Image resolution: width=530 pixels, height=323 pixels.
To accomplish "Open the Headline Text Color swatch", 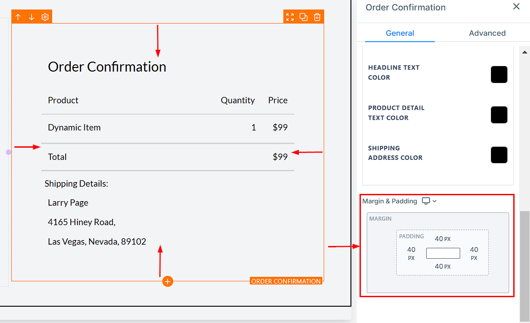I will 499,74.
